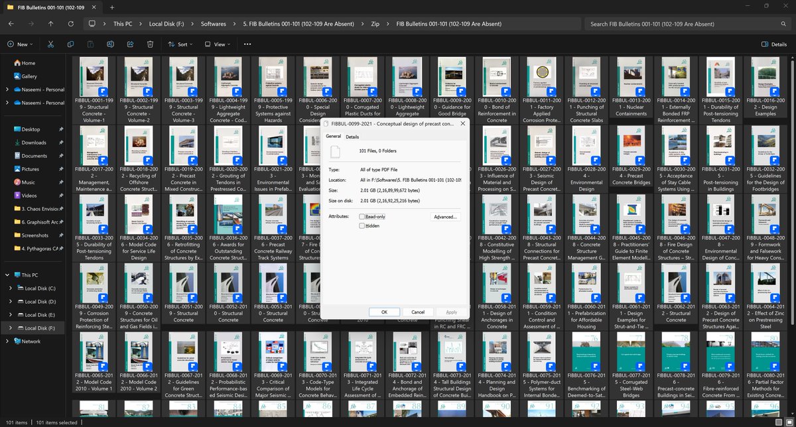Click the Delete icon in the toolbar
Viewport: 796px width, 427px height.
pyautogui.click(x=150, y=44)
